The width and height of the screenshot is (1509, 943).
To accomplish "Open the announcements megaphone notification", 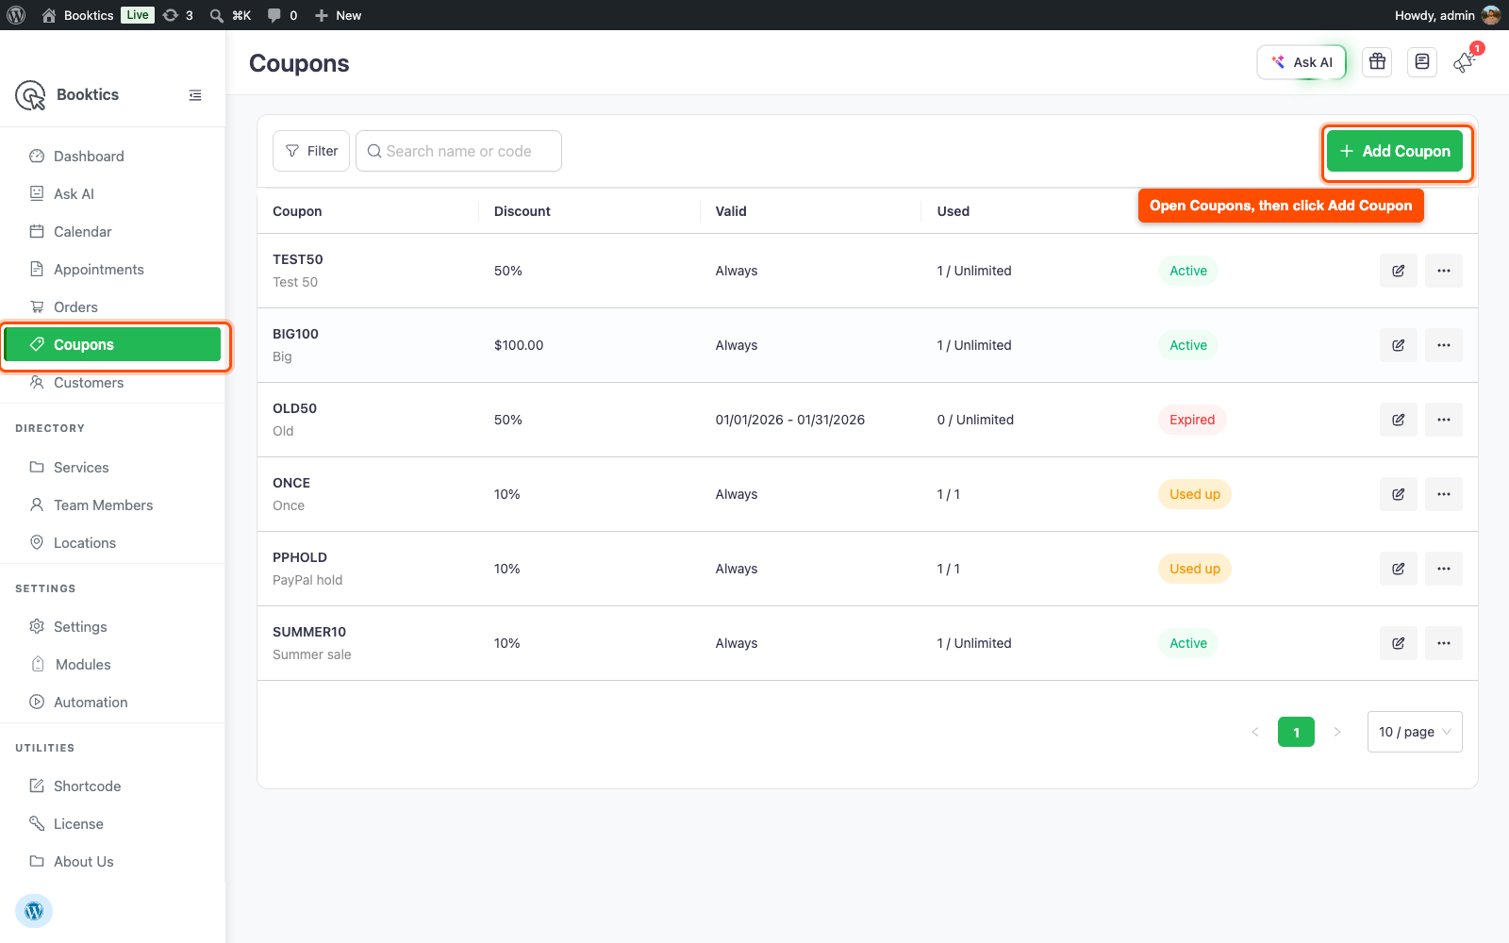I will pos(1465,62).
